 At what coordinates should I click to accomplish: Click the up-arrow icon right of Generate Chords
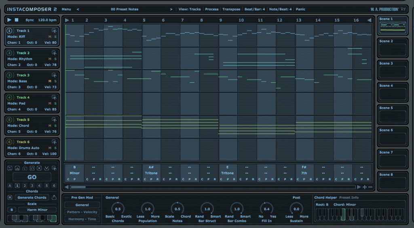(x=54, y=197)
